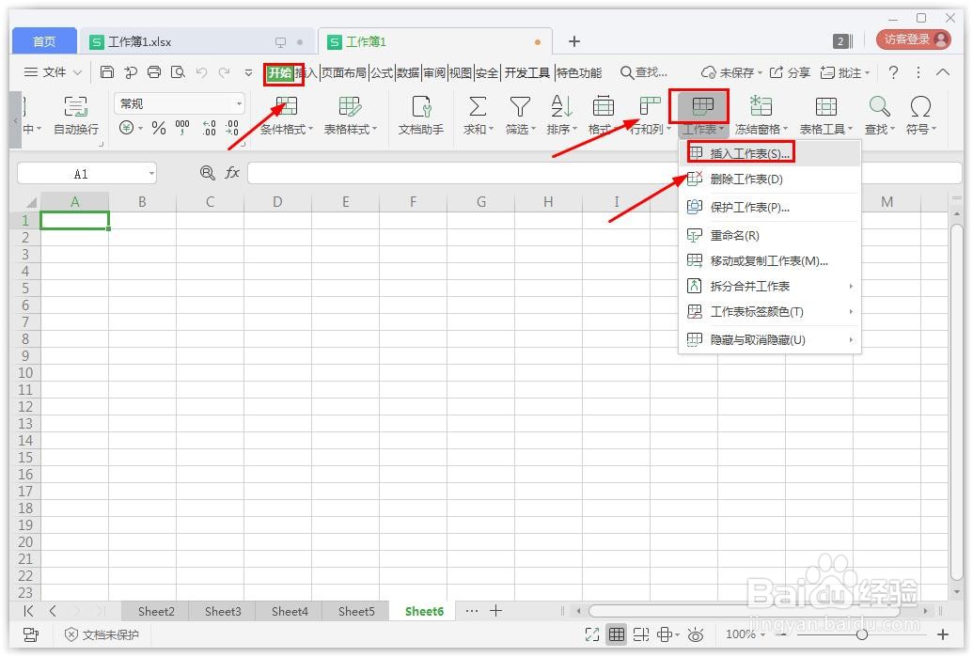Select the Sheet4 worksheet tab

pyautogui.click(x=289, y=611)
